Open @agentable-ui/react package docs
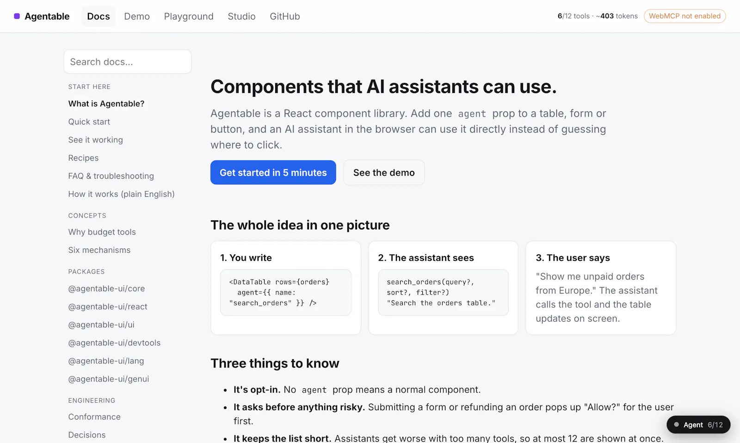740x443 pixels. (108, 306)
